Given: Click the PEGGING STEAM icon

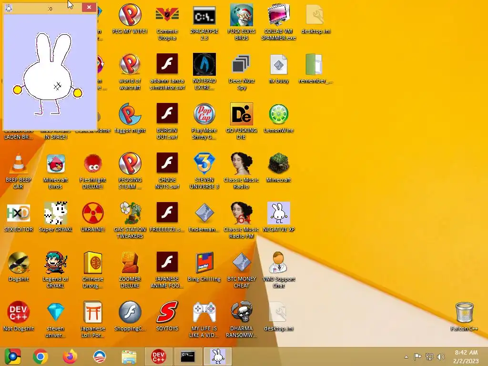Looking at the screenshot, I should 130,163.
